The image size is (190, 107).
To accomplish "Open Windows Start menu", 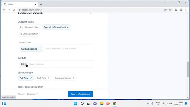I will tap(75, 104).
